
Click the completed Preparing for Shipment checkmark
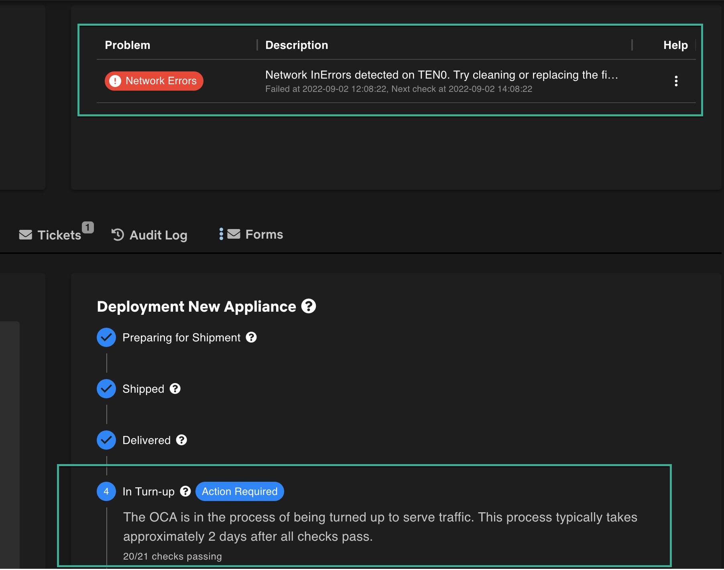click(106, 337)
